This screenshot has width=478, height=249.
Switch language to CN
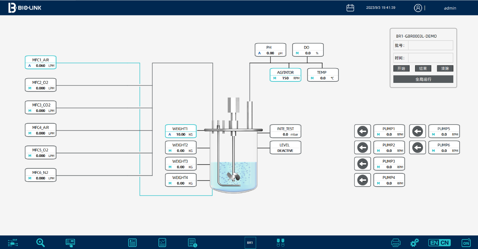pos(445,243)
